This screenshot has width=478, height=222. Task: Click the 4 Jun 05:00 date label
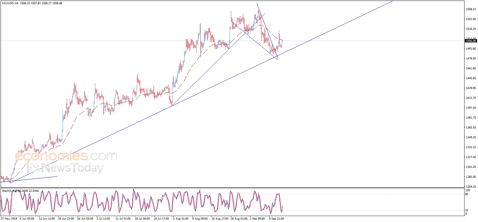point(27,219)
